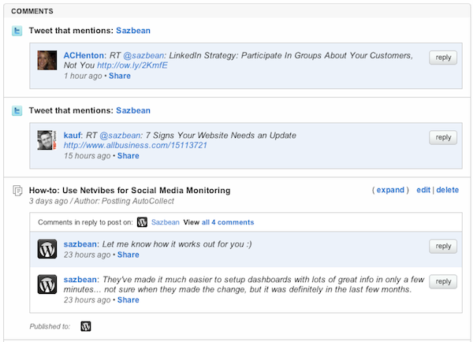Screen dimensions: 473x342
Task: Click the Twitter icon beside the first tweet mention
Action: click(x=17, y=32)
